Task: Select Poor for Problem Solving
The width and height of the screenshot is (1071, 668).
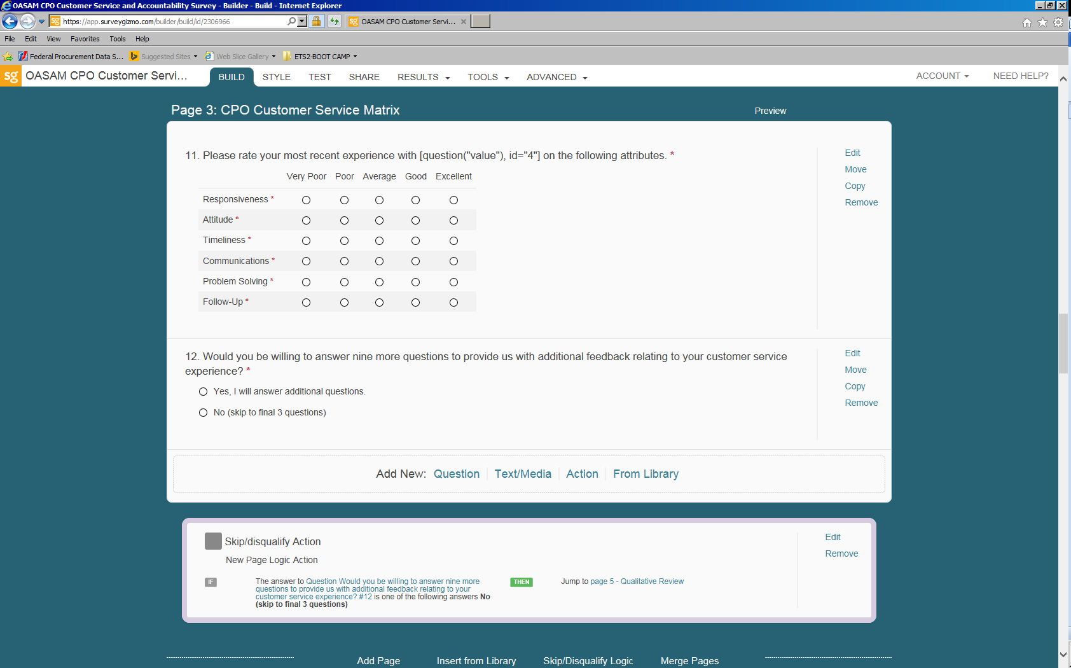Action: pos(344,282)
